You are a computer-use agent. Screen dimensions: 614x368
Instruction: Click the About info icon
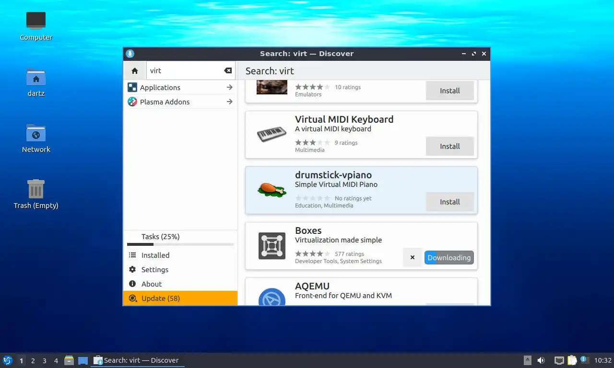(132, 284)
